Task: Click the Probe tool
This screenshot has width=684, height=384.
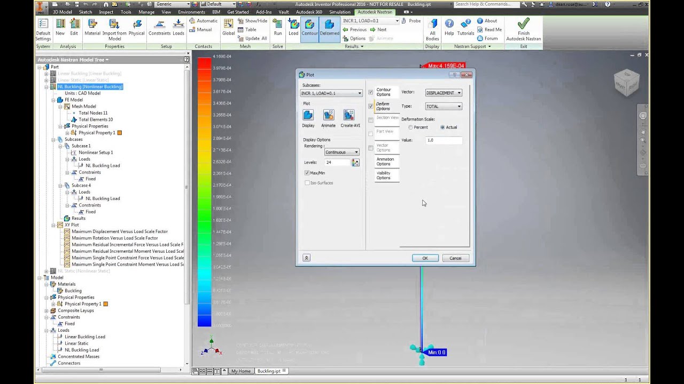Action: coord(410,21)
